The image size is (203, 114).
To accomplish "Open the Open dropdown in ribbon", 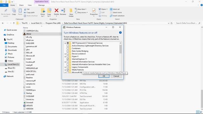I will [103, 9].
